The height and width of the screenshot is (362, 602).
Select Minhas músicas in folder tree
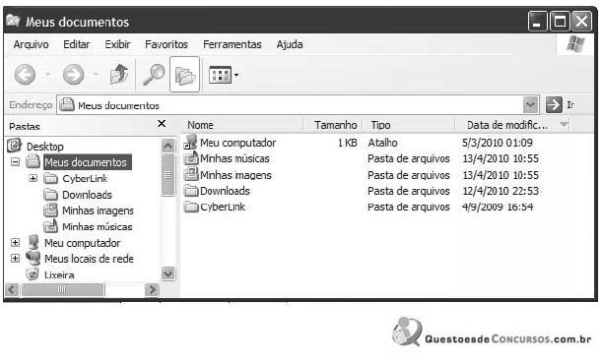point(98,226)
